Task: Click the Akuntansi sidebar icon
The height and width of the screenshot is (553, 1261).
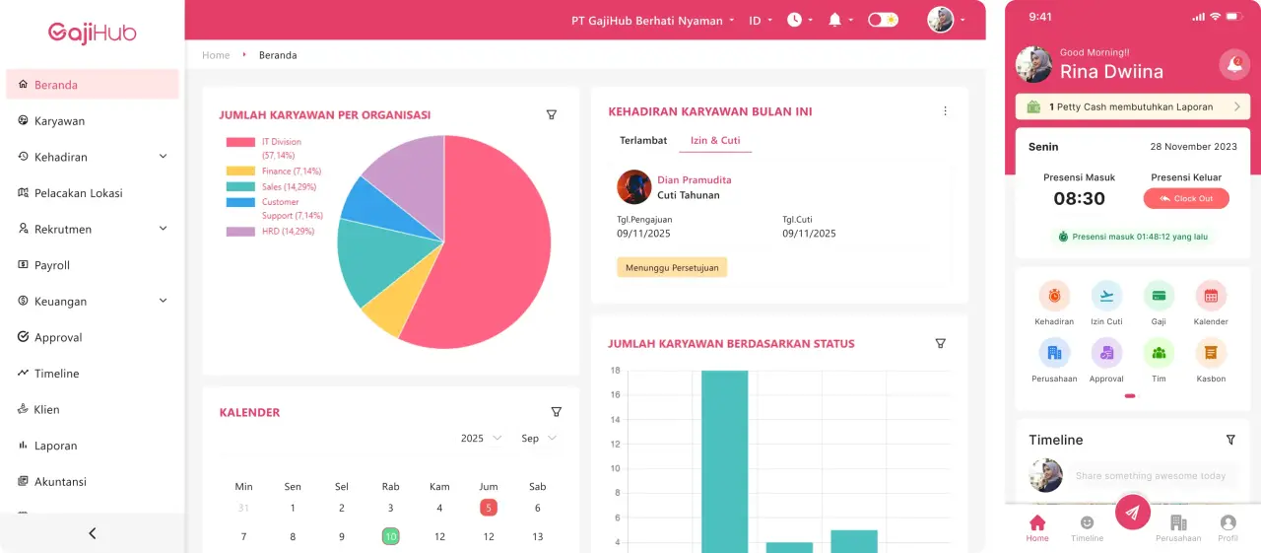Action: (24, 481)
